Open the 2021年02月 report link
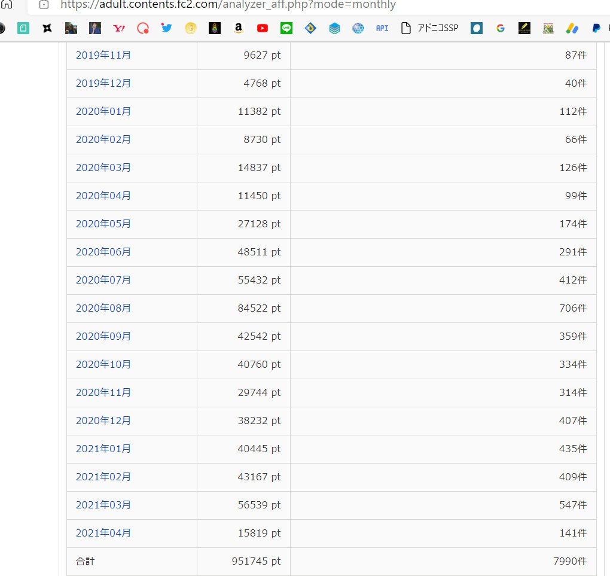Screen dimensions: 610x576 [x=103, y=477]
